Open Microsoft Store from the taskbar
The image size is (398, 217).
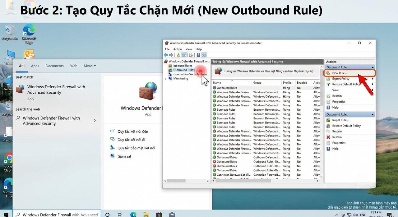pyautogui.click(x=159, y=215)
